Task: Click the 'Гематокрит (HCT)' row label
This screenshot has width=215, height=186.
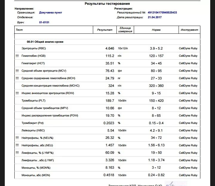Action: [x=33, y=63]
